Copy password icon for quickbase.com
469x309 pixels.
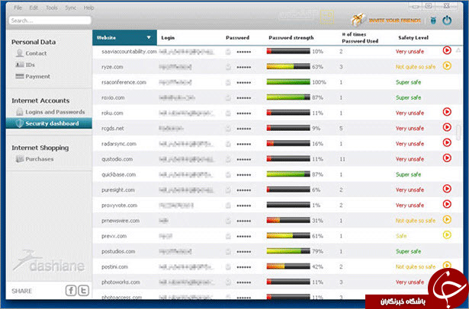[x=228, y=174]
